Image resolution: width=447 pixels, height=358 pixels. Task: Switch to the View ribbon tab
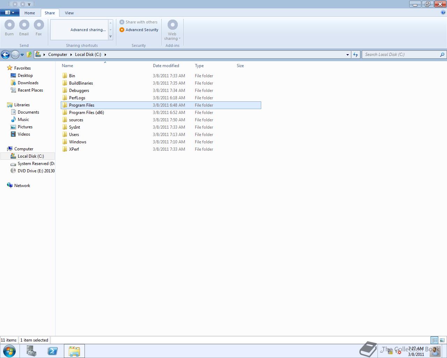[69, 13]
